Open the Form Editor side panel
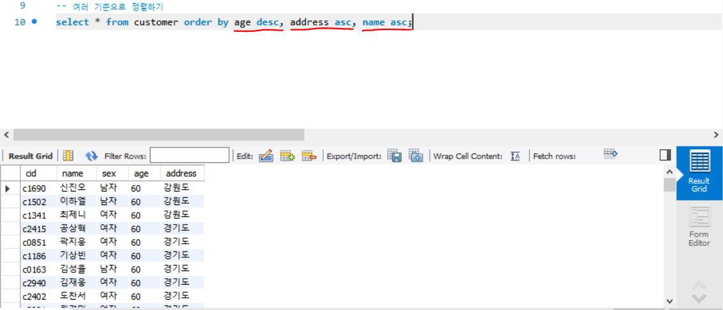 click(x=699, y=226)
